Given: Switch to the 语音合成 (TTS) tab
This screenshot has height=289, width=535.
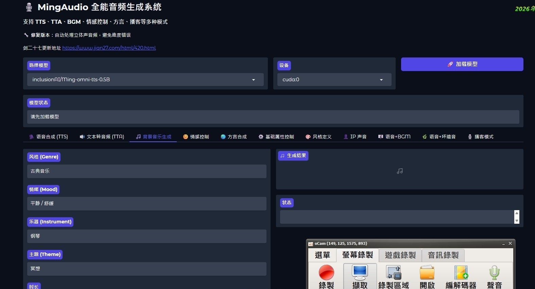Looking at the screenshot, I should [x=49, y=137].
